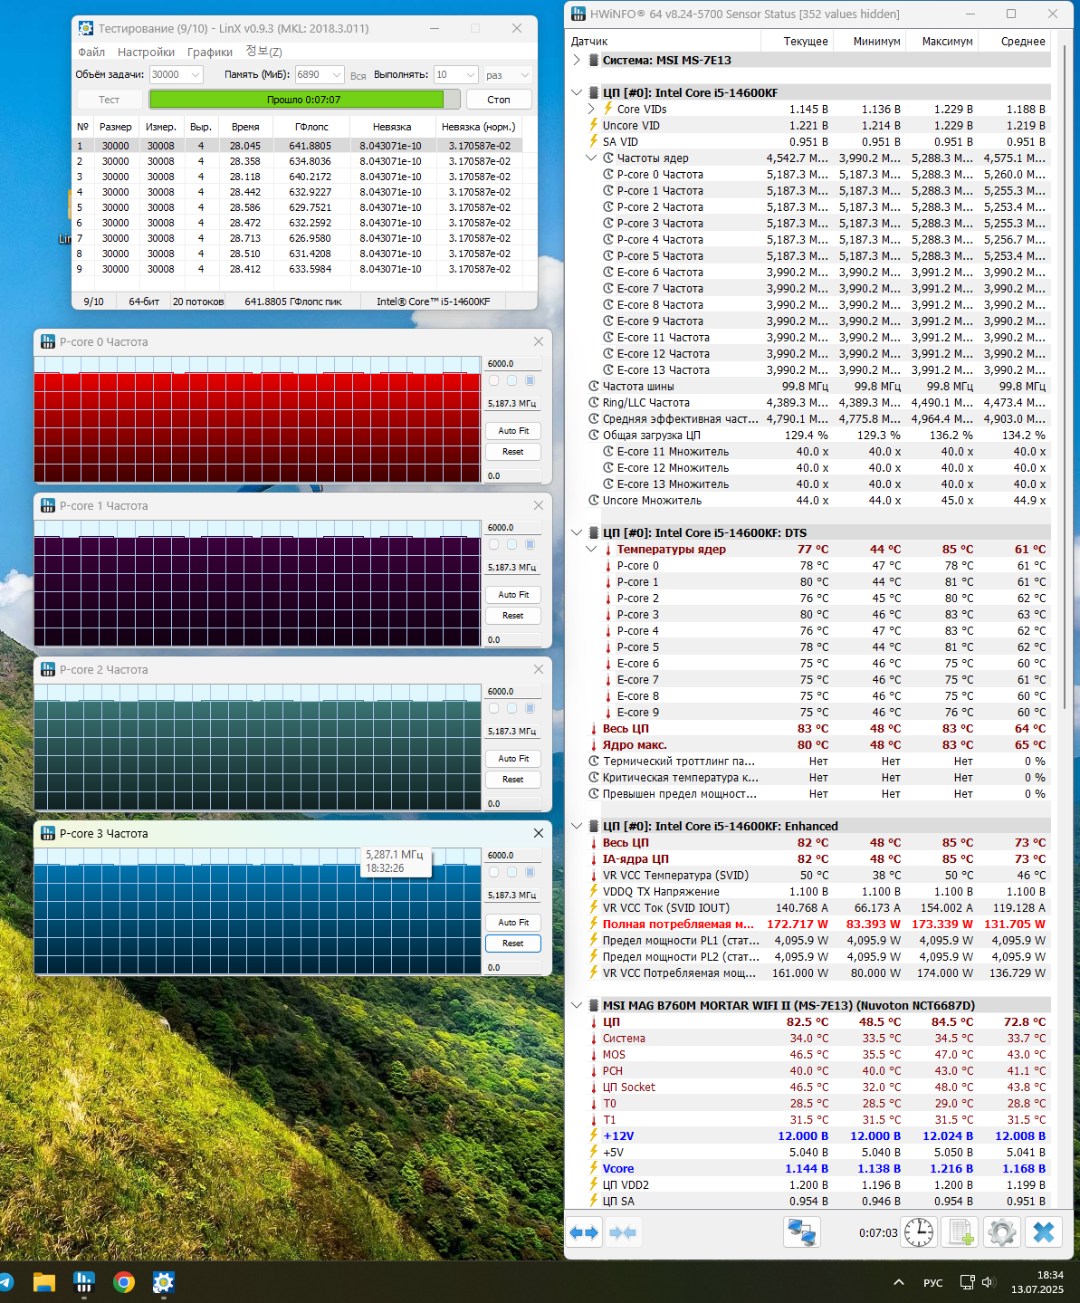Click the 6000.0 max field in P-core 1 graph

point(513,527)
